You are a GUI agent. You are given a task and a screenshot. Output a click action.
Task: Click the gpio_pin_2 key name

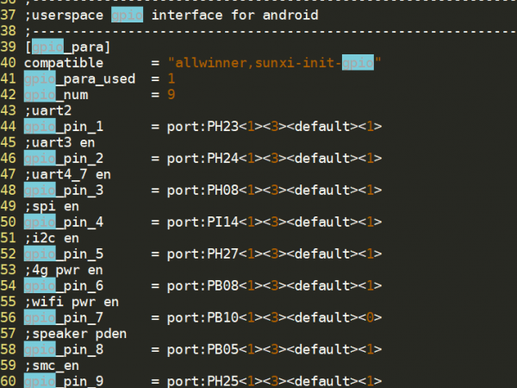pyautogui.click(x=64, y=159)
